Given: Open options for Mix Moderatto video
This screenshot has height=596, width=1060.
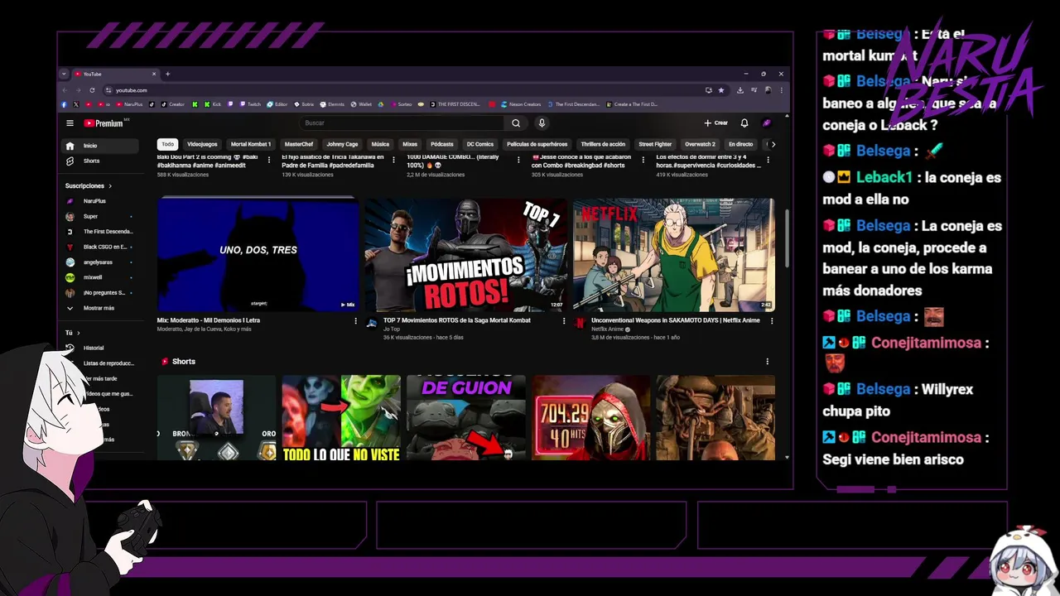Looking at the screenshot, I should pos(356,321).
